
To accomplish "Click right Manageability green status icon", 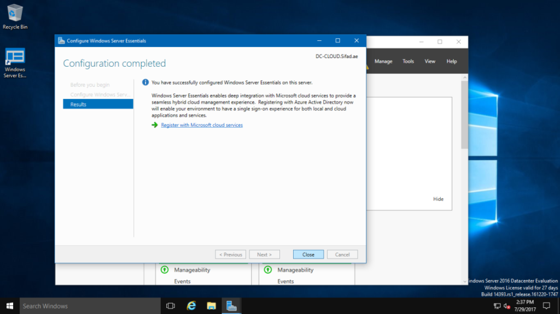I will pos(268,270).
